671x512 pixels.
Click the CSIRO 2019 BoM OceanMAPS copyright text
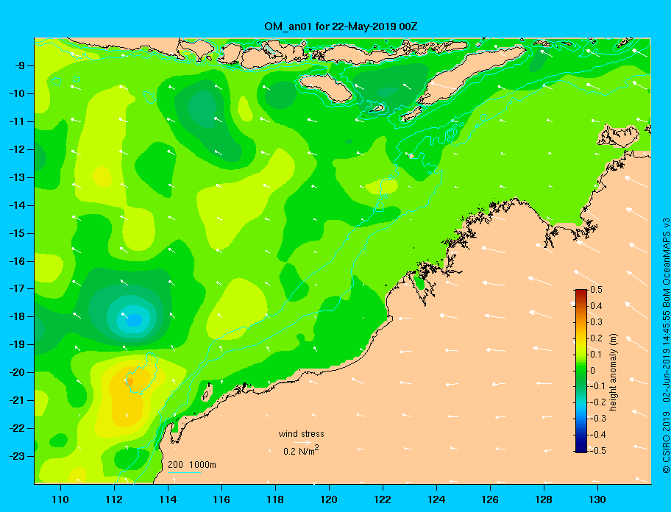[x=665, y=346]
